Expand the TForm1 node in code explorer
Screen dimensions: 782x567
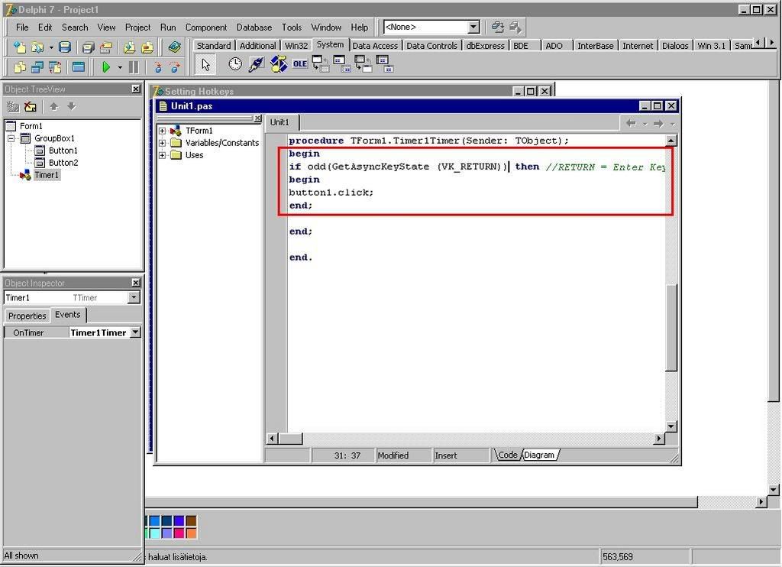163,131
